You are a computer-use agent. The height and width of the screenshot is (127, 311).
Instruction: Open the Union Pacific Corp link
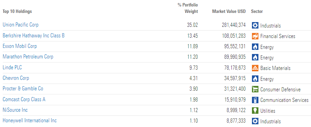point(20,25)
